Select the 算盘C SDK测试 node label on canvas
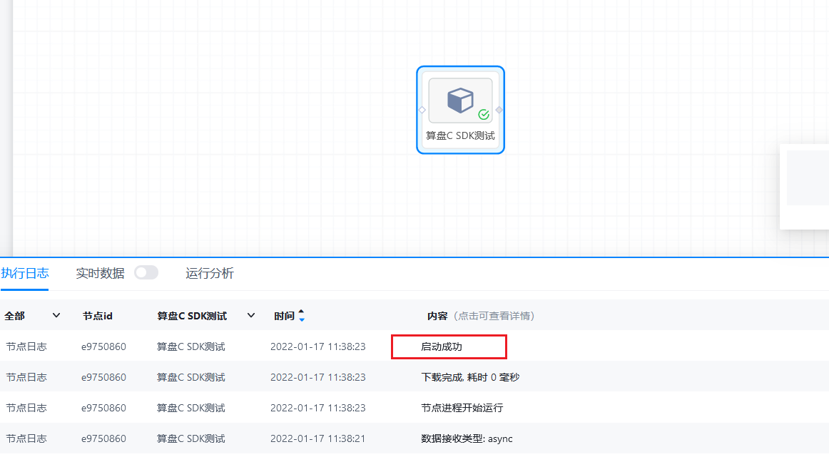Viewport: 829px width, 457px height. 460,135
